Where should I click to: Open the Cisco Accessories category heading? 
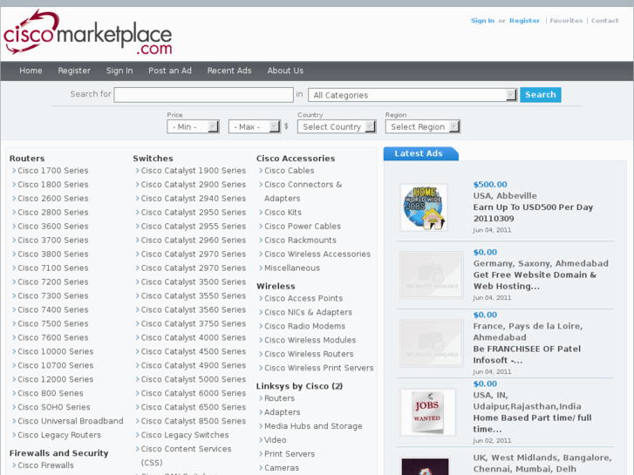pos(296,159)
